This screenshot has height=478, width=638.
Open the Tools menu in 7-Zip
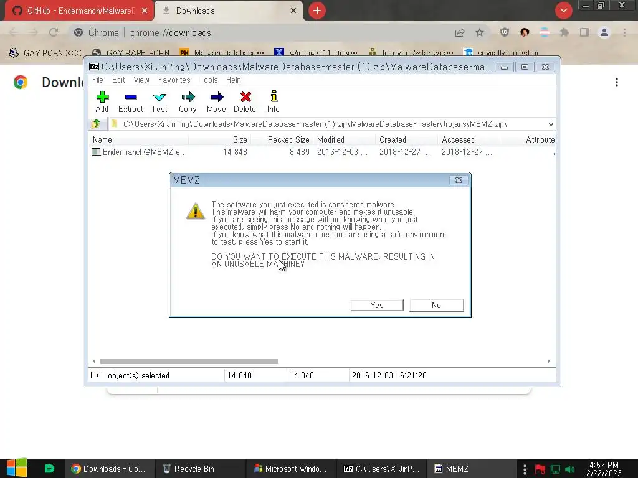point(208,80)
